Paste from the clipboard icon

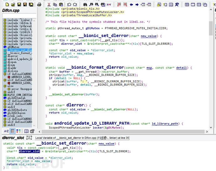(x=61, y=5)
